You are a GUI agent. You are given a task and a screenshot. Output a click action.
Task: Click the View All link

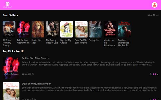click(x=151, y=15)
